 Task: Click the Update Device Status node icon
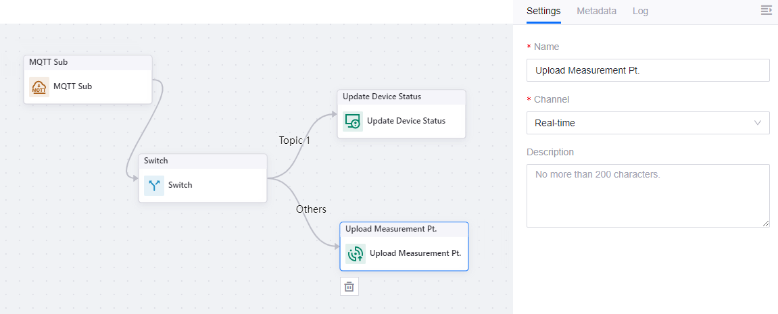(353, 121)
